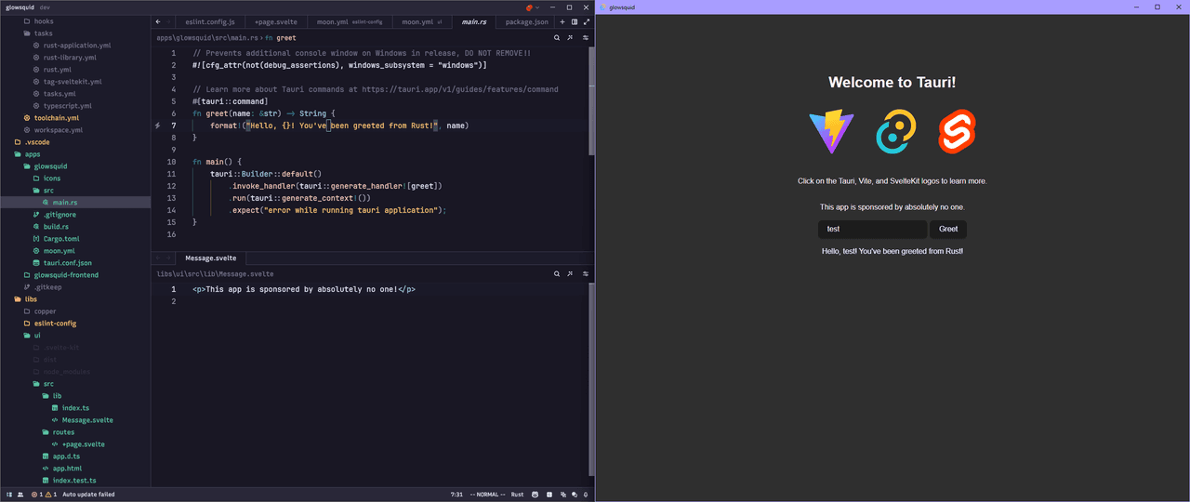This screenshot has height=502, width=1190.
Task: Open a new tab with plus icon
Action: click(562, 21)
